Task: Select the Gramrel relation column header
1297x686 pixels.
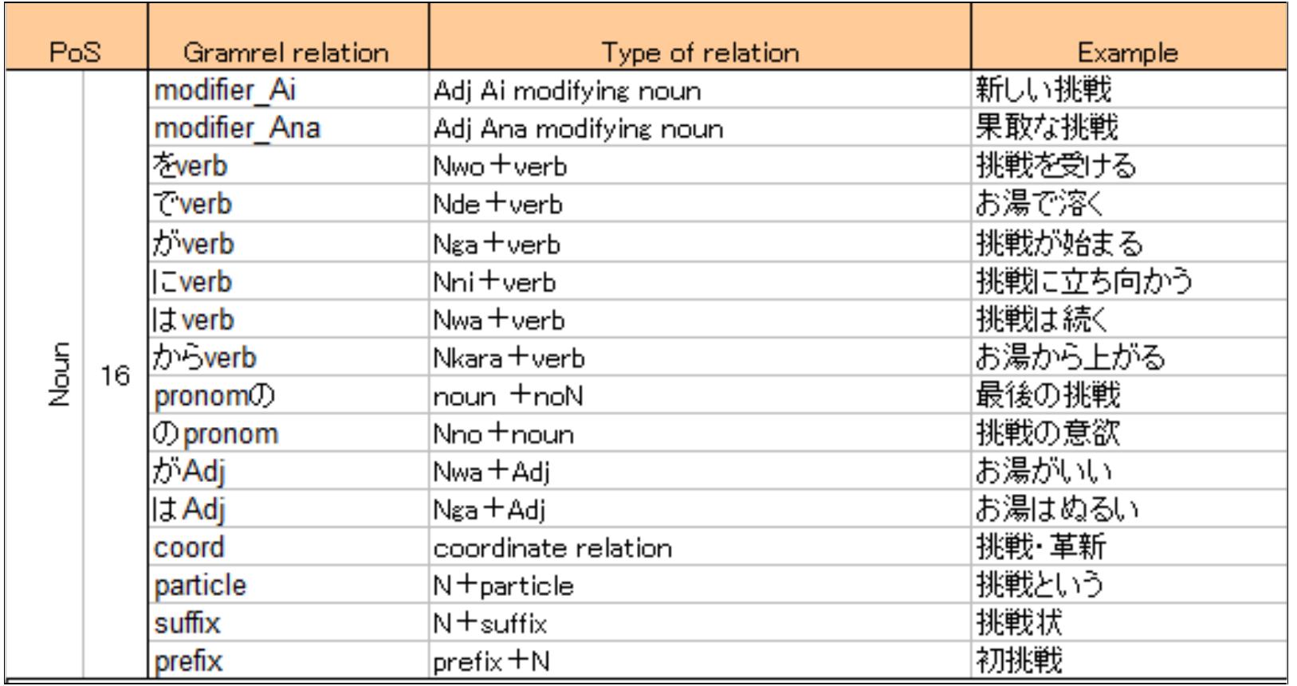Action: tap(286, 53)
